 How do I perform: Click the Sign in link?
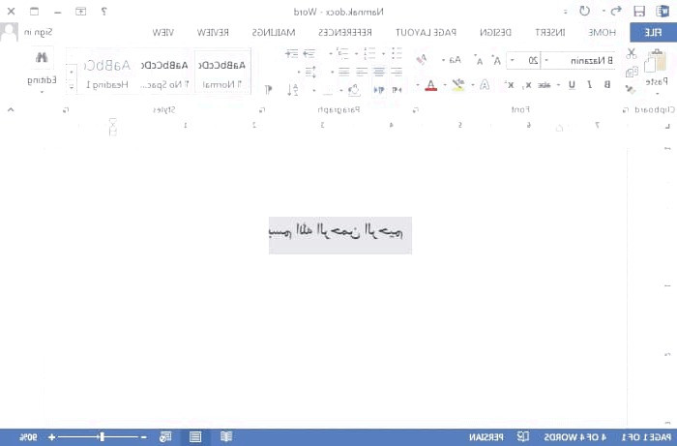(x=38, y=32)
